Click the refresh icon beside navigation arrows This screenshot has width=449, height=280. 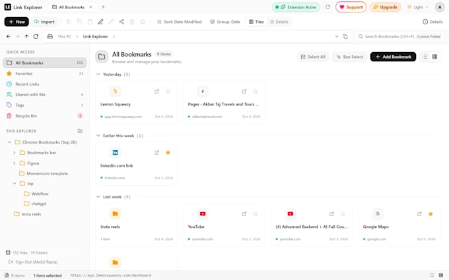tap(36, 37)
